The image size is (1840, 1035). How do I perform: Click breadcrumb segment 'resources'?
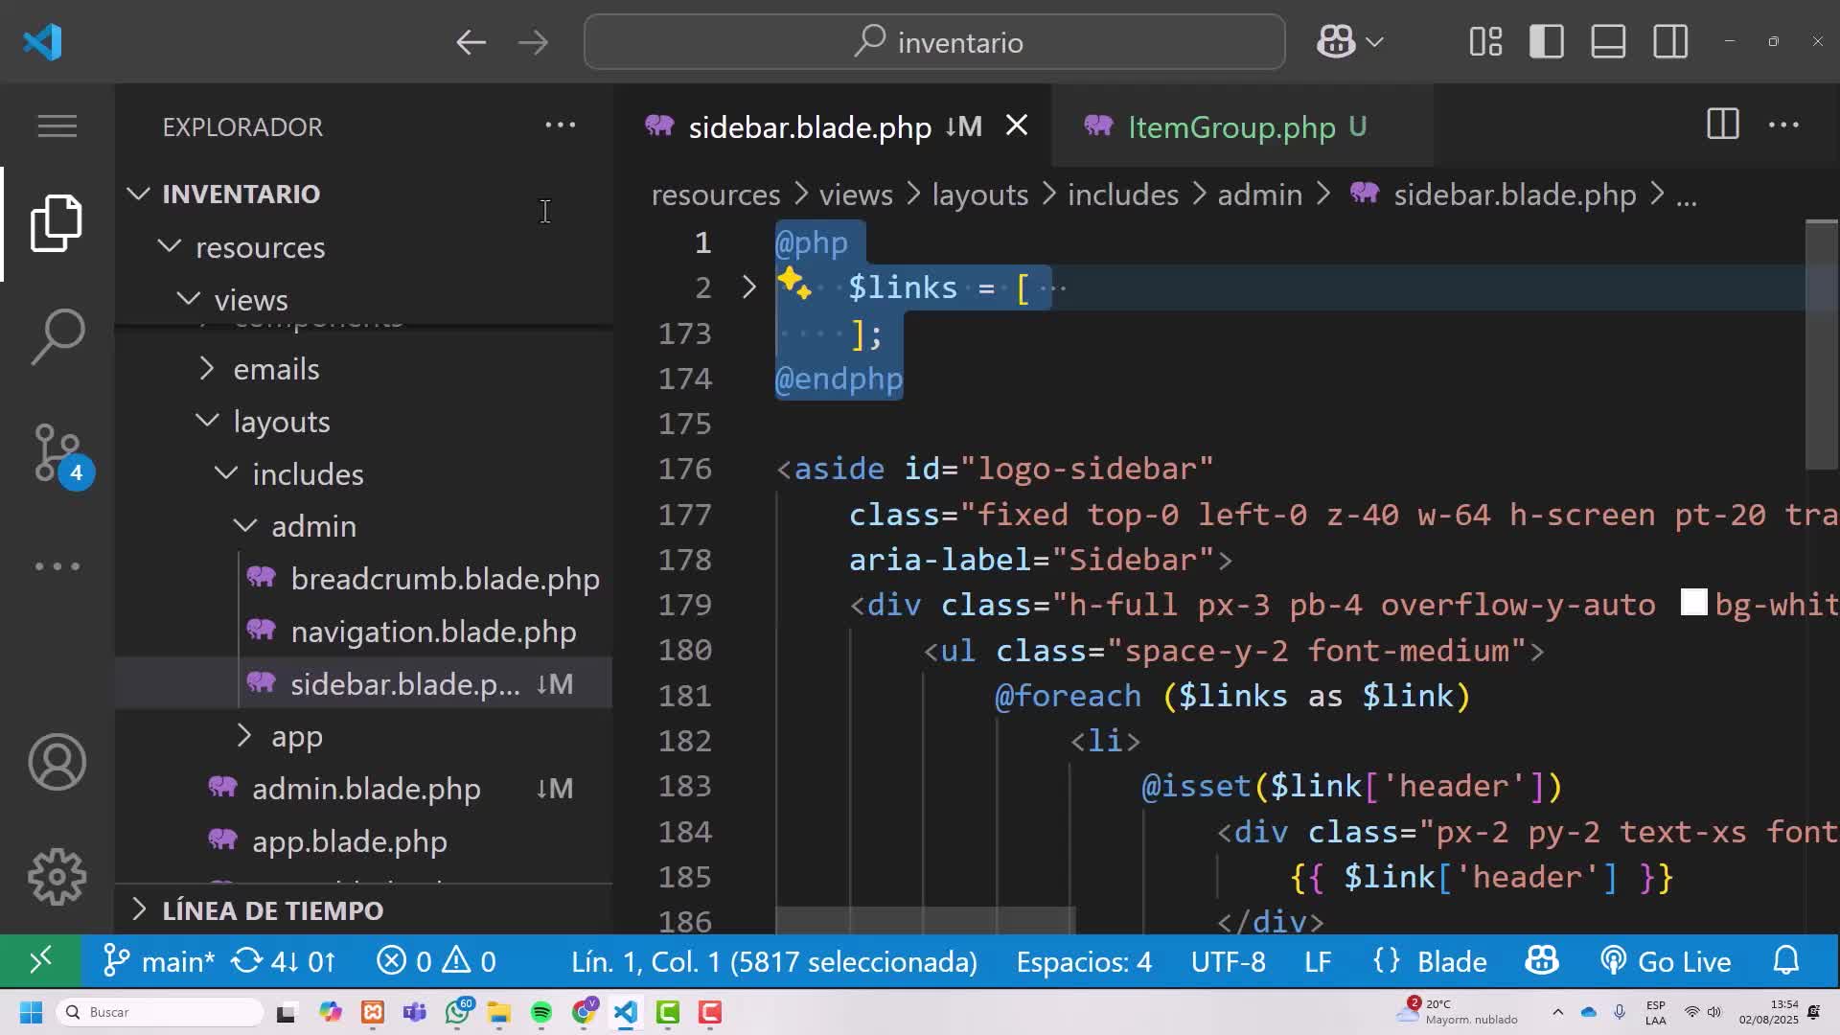click(x=716, y=195)
